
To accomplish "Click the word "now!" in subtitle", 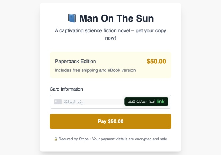I will (110, 38).
